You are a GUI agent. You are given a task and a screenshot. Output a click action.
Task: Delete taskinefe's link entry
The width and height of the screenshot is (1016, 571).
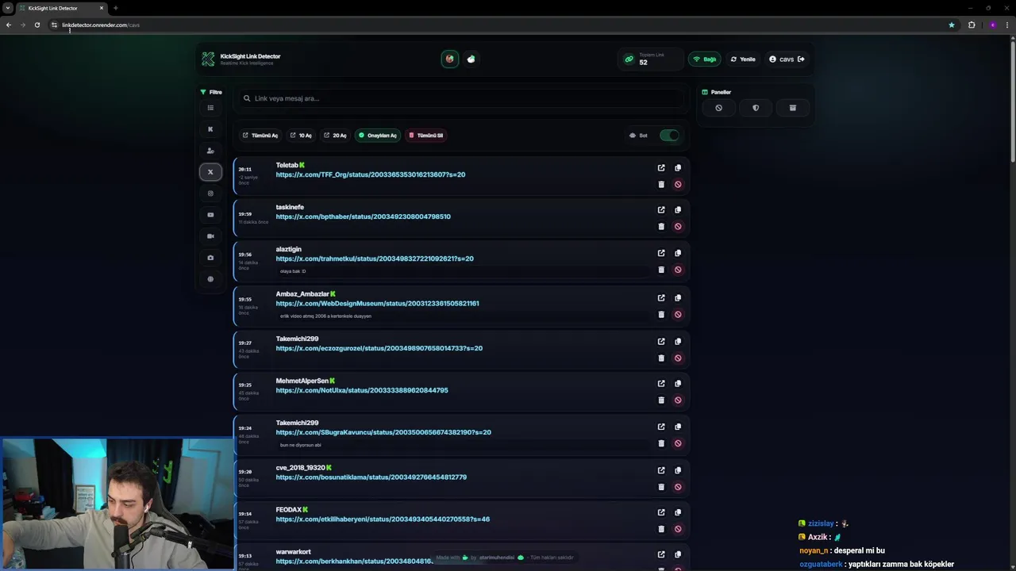(661, 226)
